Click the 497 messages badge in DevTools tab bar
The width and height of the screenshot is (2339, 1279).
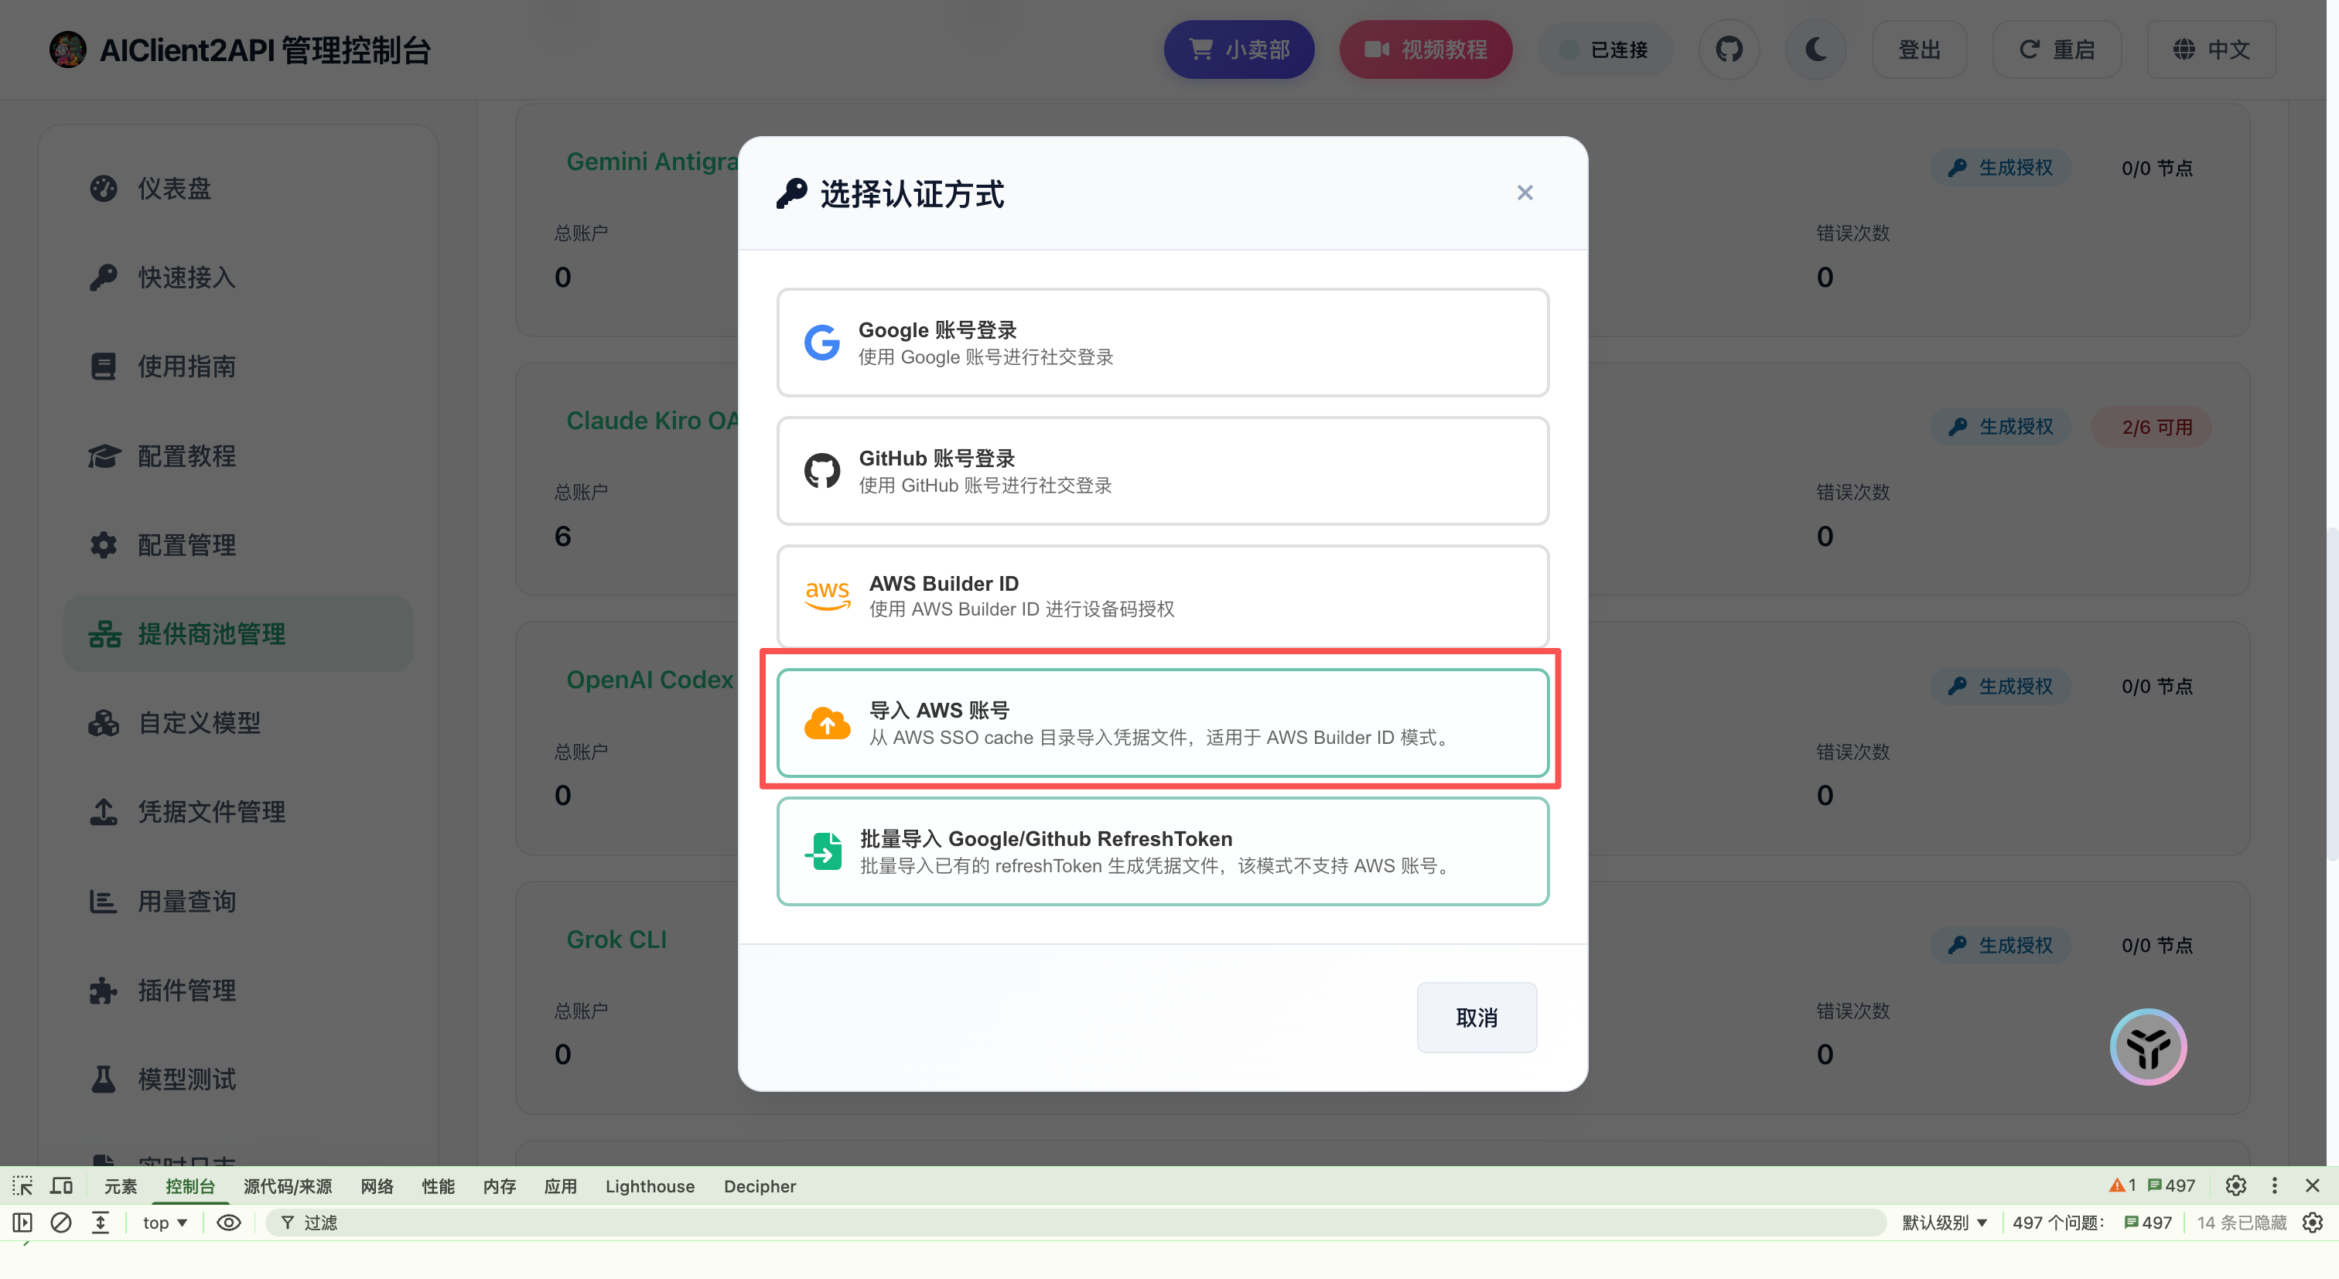point(2171,1185)
